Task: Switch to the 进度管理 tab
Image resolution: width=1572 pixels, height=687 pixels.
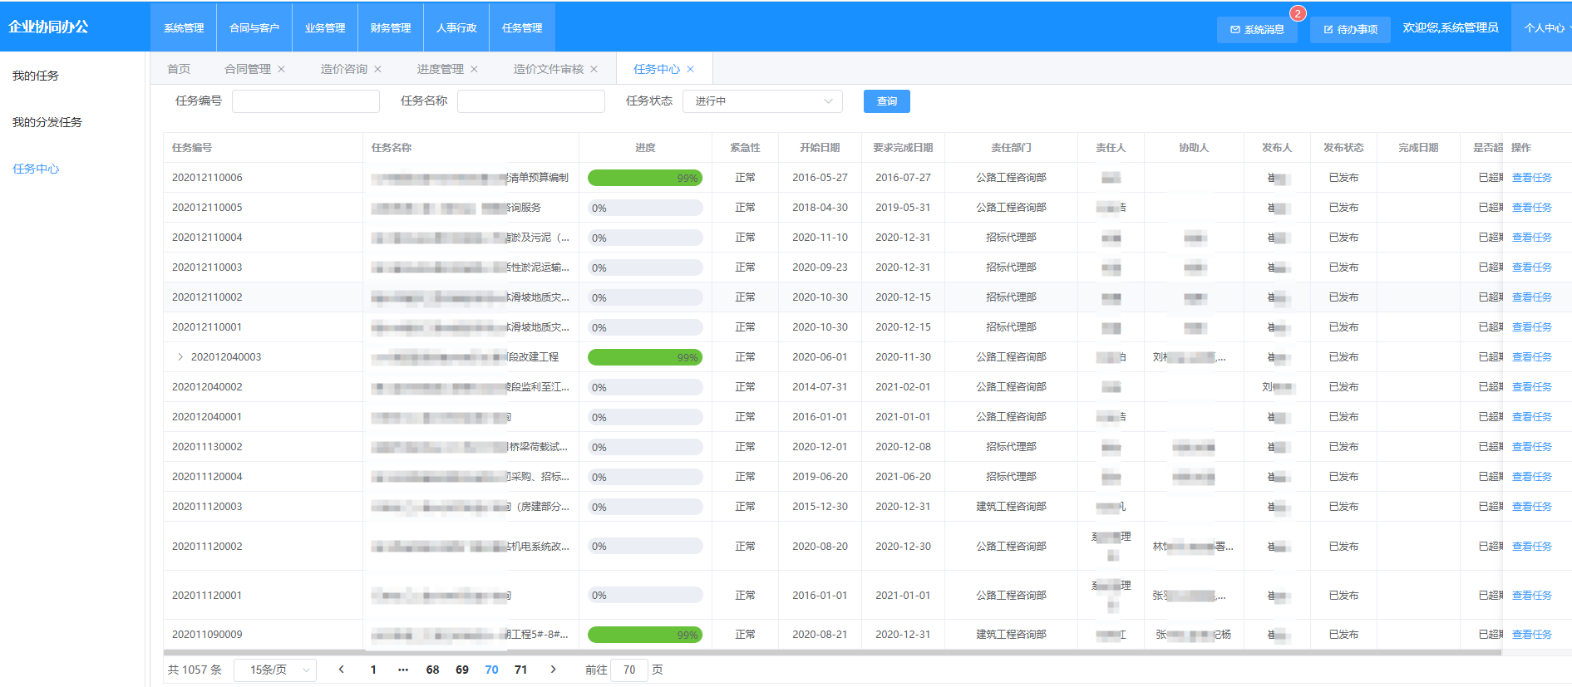Action: [441, 69]
